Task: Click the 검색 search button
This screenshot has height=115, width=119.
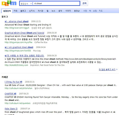Action: pyautogui.click(x=84, y=3)
